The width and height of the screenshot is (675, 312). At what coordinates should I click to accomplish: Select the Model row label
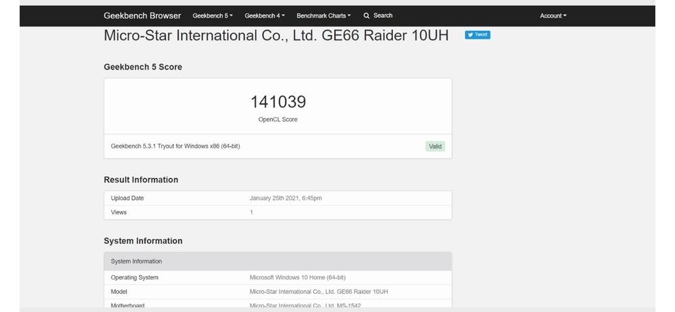[119, 292]
